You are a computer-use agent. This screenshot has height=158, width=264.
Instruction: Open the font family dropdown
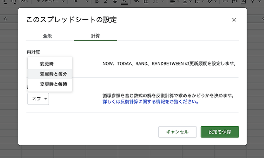(x=51, y=1)
